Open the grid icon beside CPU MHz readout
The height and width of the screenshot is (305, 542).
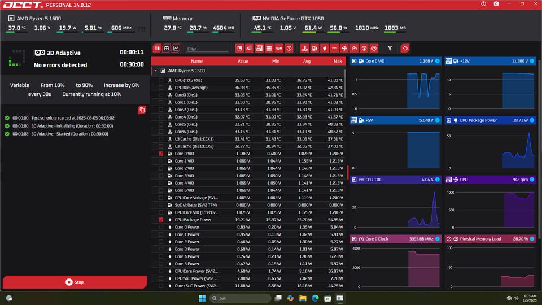click(142, 29)
